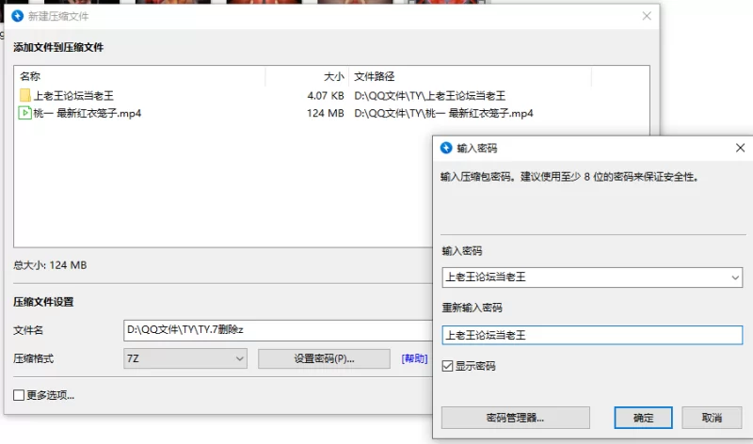Viewport: 753px width, 444px height.
Task: Confirm password with 确定 button
Action: (x=643, y=418)
